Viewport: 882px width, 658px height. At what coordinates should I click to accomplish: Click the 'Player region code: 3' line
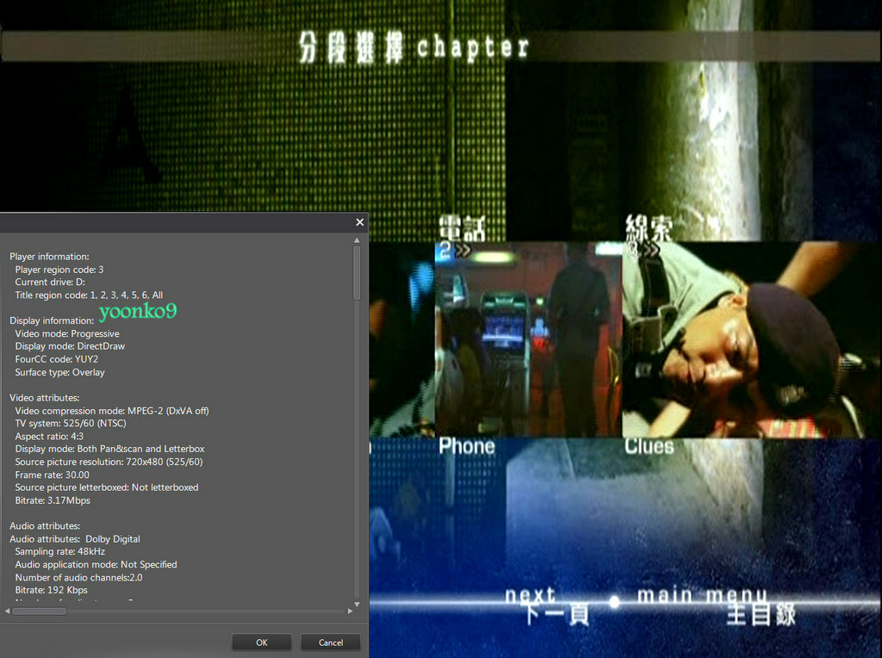[59, 270]
